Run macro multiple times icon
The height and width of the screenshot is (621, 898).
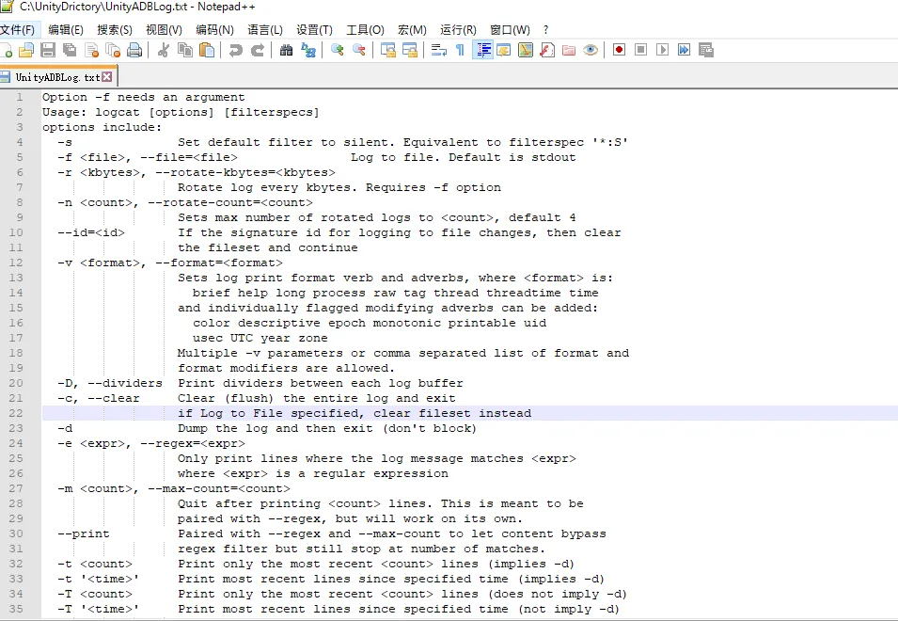tap(684, 50)
